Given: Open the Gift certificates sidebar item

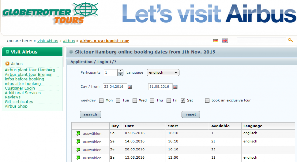Looking at the screenshot, I should tap(18, 102).
